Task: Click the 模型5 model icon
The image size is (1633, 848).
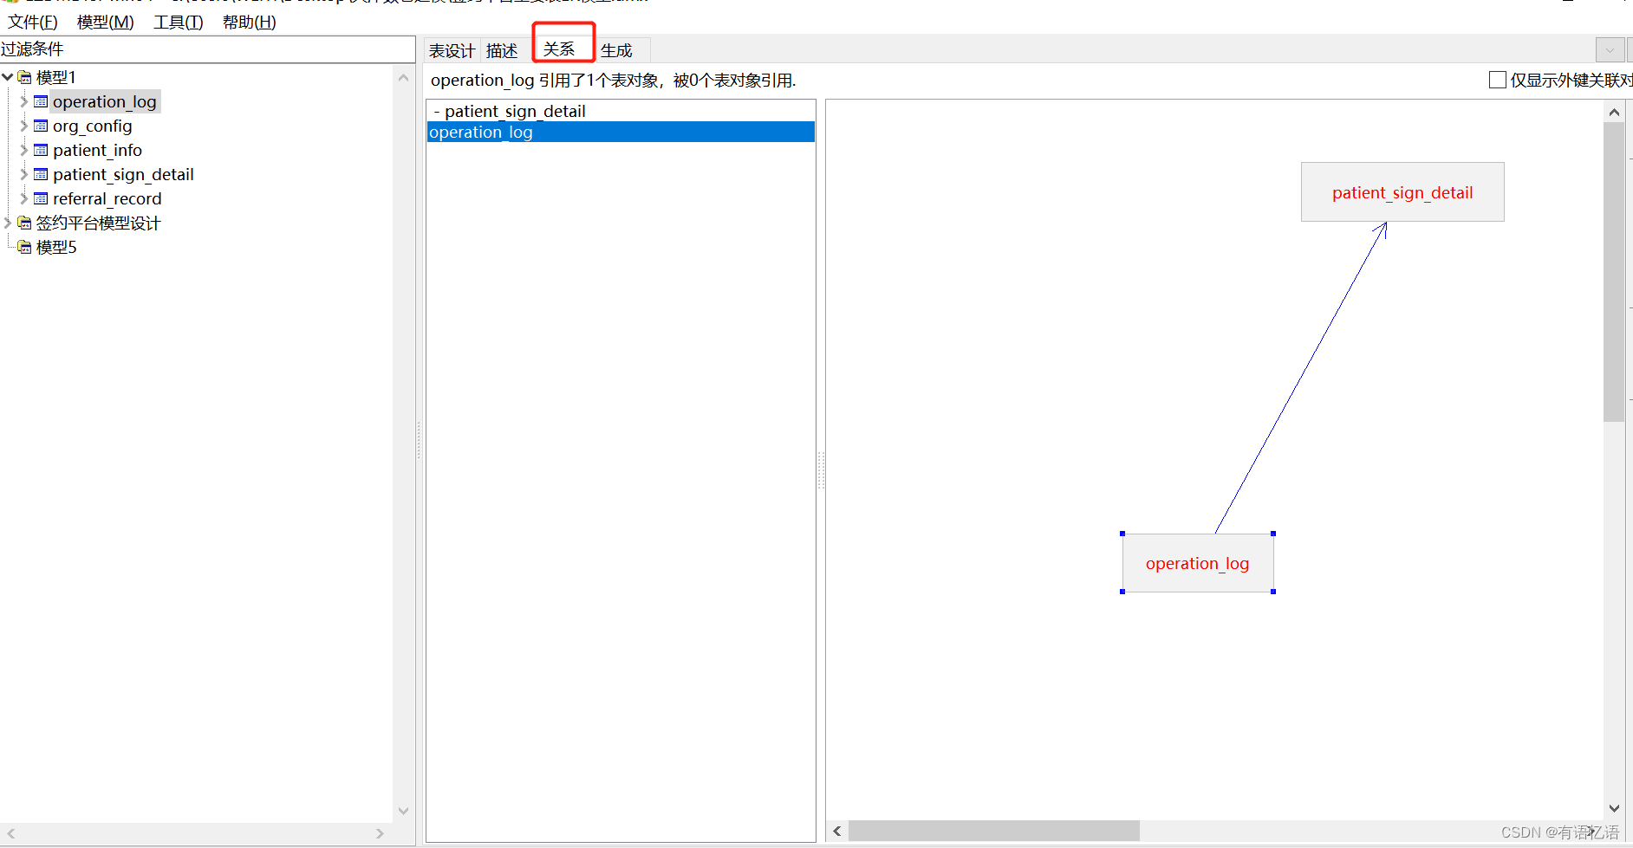Action: pos(24,247)
